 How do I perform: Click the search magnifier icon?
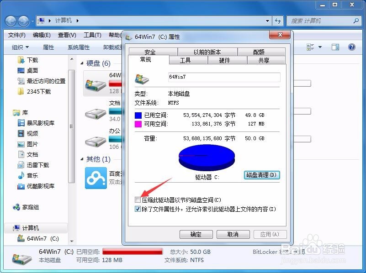[356, 21]
